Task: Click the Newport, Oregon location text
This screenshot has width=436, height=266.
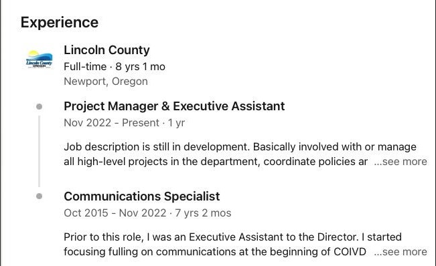Action: (106, 82)
